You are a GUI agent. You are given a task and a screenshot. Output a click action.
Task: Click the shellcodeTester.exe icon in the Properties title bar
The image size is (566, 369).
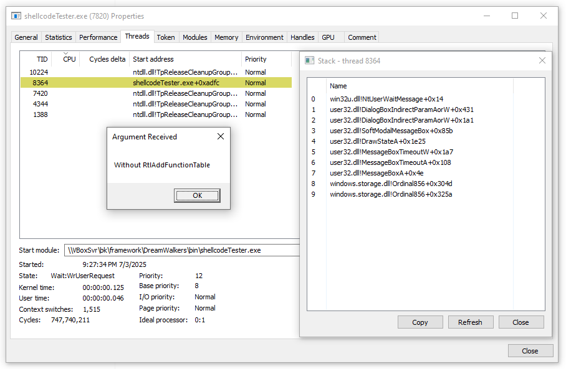(x=15, y=16)
